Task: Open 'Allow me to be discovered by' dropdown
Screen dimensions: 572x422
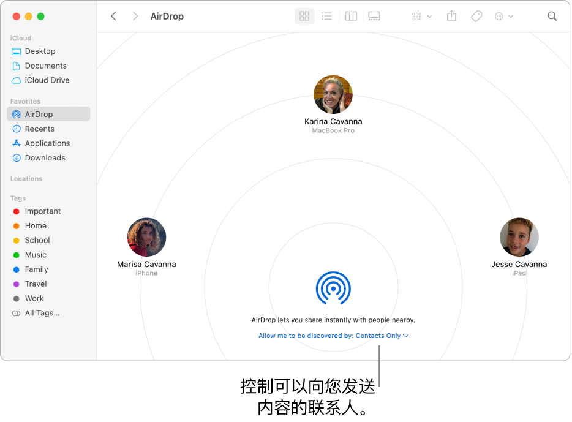Action: pyautogui.click(x=333, y=336)
